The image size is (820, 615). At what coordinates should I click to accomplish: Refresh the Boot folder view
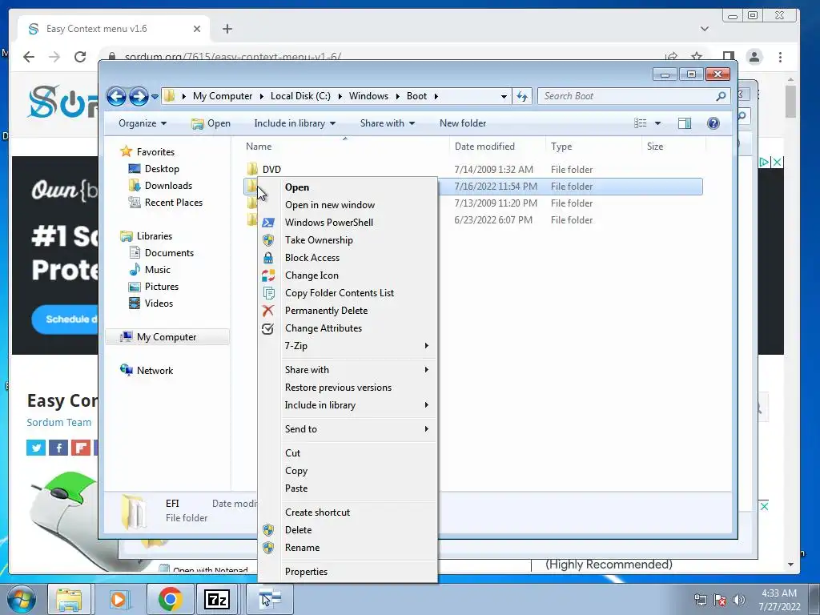pyautogui.click(x=522, y=96)
